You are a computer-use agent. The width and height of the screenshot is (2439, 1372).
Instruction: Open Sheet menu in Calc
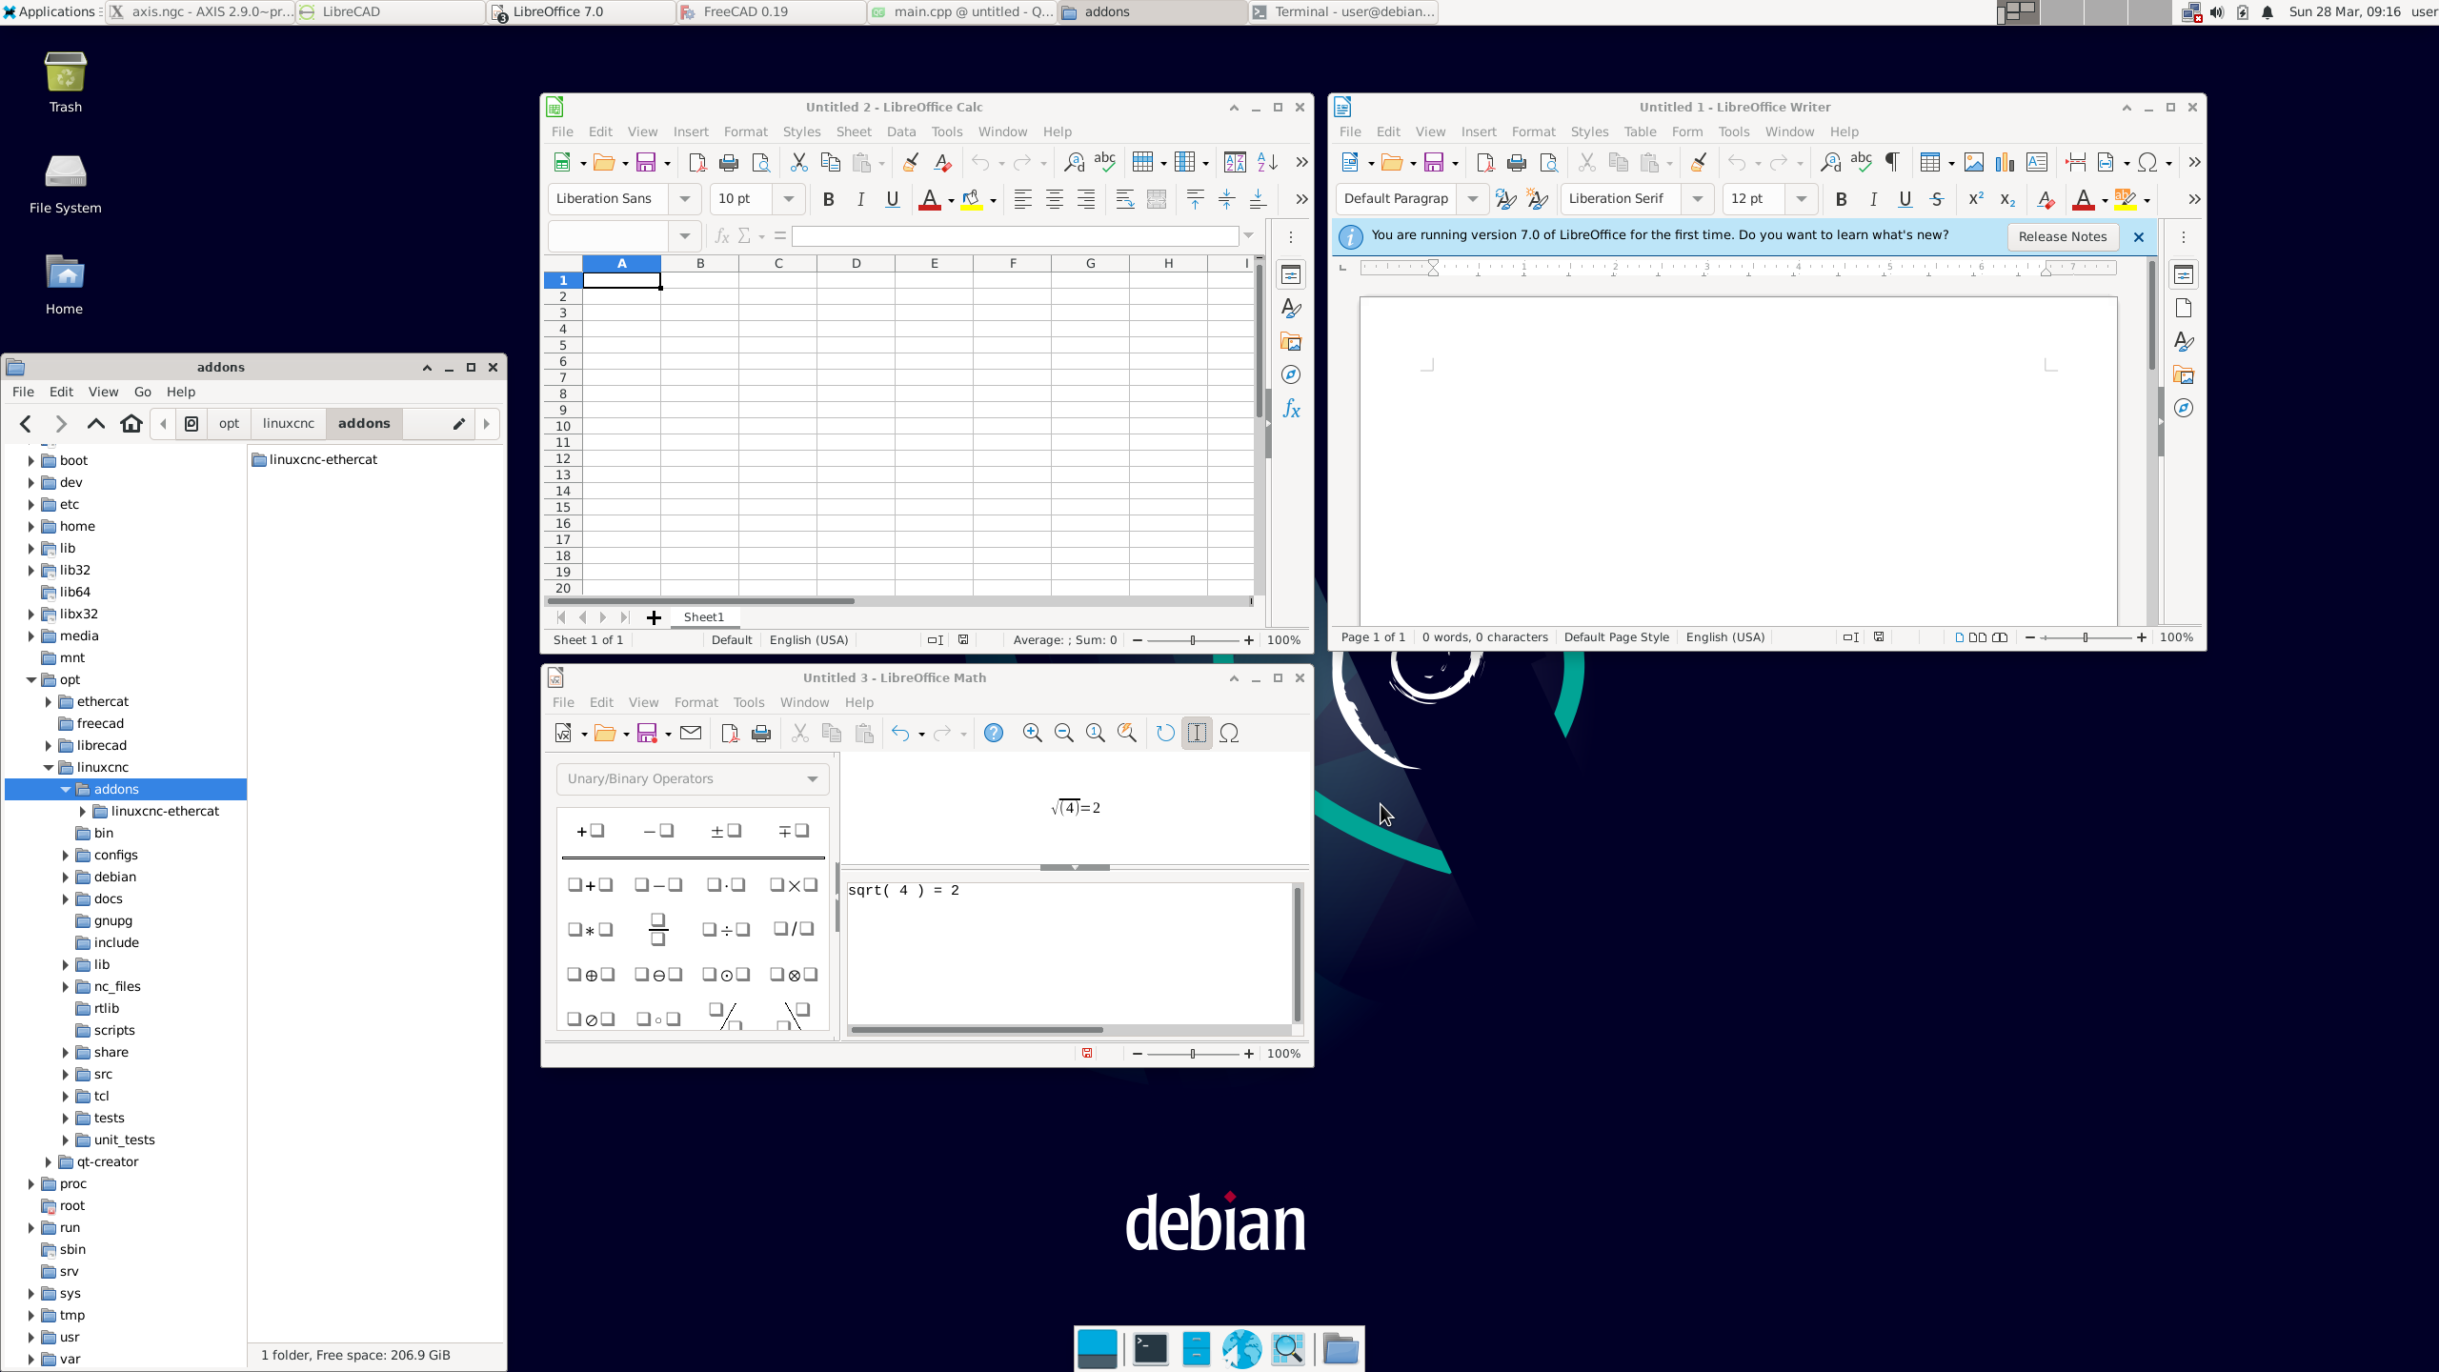pyautogui.click(x=854, y=131)
